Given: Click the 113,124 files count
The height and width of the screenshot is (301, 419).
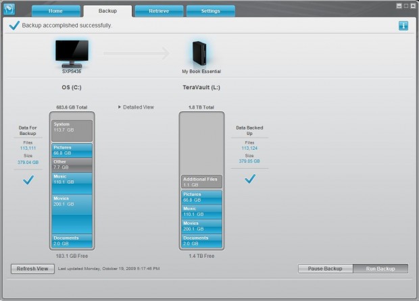Looking at the screenshot, I should point(249,148).
